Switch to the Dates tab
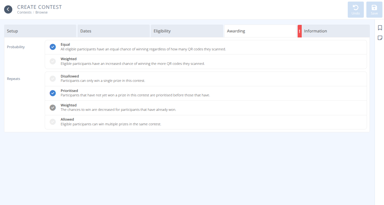 tap(113, 31)
